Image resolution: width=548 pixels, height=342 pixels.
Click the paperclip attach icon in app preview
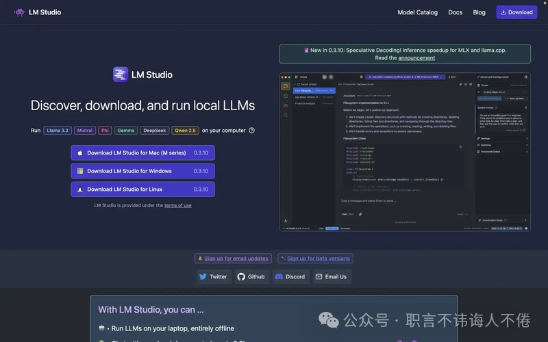[x=360, y=214]
